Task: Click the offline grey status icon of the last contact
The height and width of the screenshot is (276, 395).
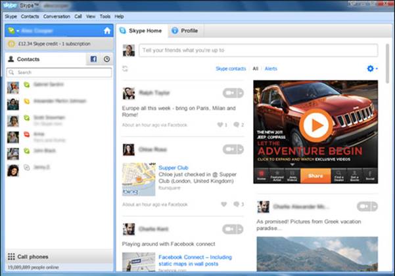Action: [26, 167]
